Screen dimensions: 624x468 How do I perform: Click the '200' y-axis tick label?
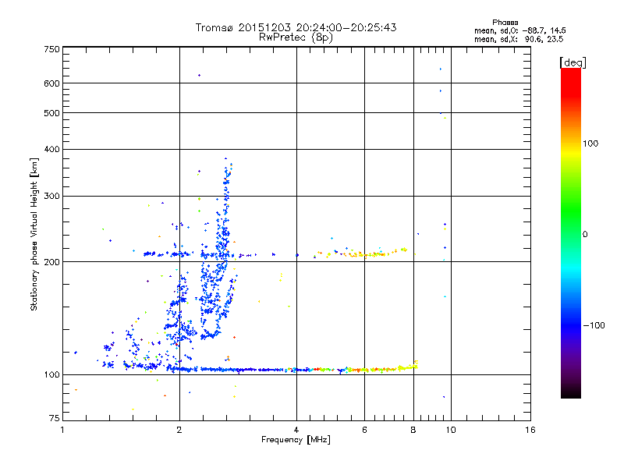[51, 262]
